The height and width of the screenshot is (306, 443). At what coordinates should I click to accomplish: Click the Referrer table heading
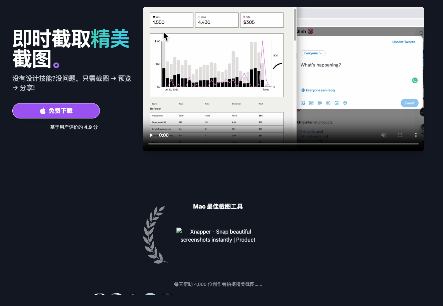[156, 109]
